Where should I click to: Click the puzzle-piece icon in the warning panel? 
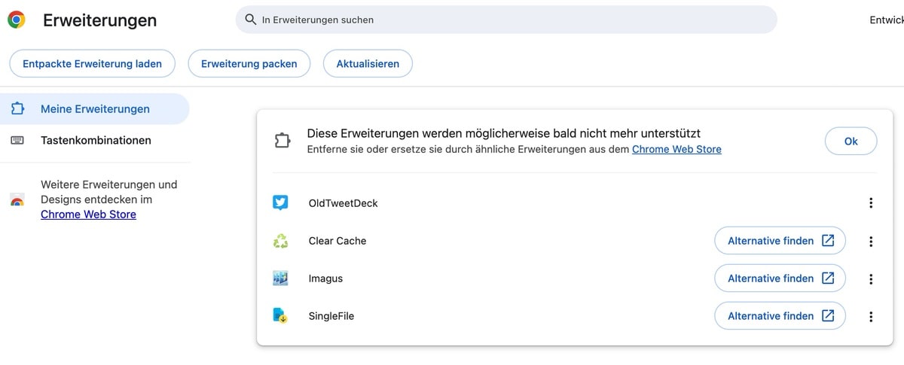click(x=282, y=141)
